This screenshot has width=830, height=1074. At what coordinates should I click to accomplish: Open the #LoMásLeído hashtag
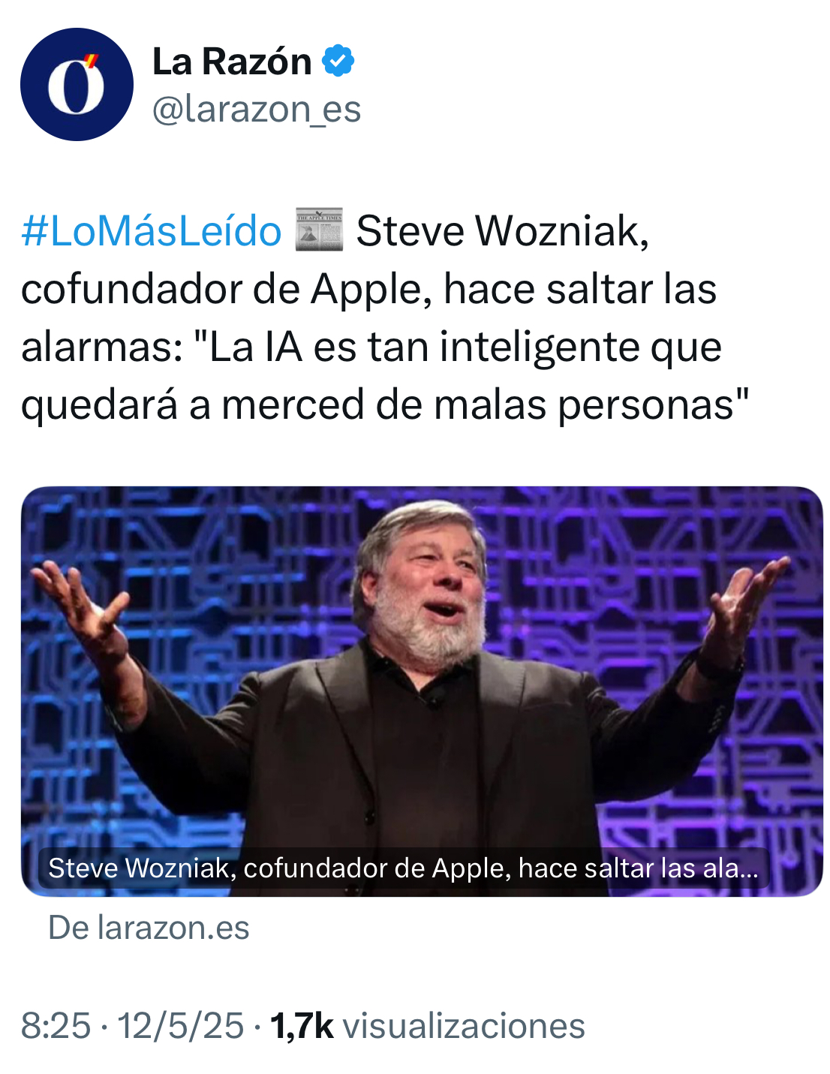152,230
